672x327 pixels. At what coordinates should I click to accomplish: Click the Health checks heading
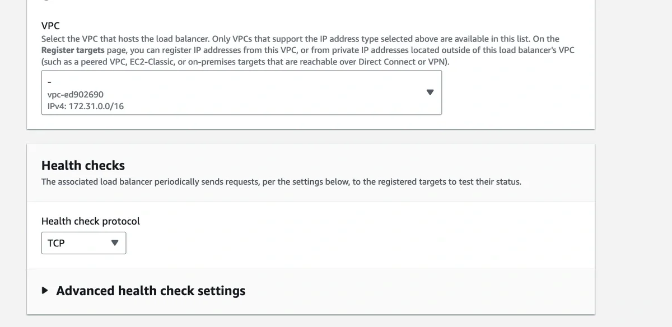(x=83, y=165)
